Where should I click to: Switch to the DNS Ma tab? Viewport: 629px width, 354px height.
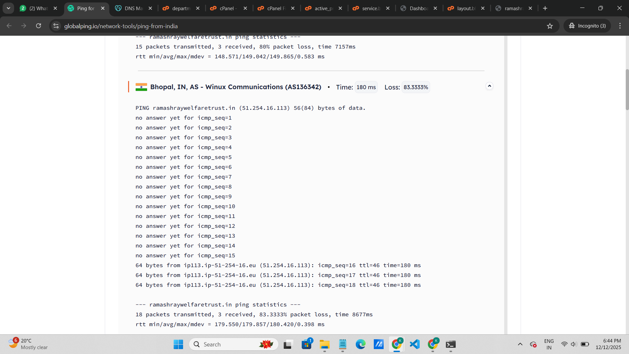(134, 8)
